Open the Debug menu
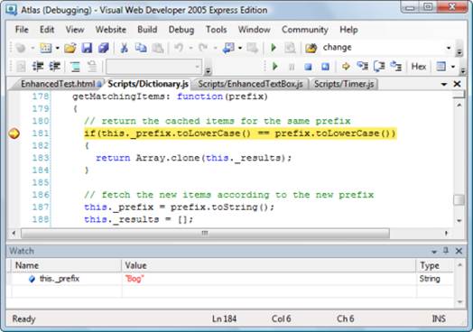 [181, 30]
